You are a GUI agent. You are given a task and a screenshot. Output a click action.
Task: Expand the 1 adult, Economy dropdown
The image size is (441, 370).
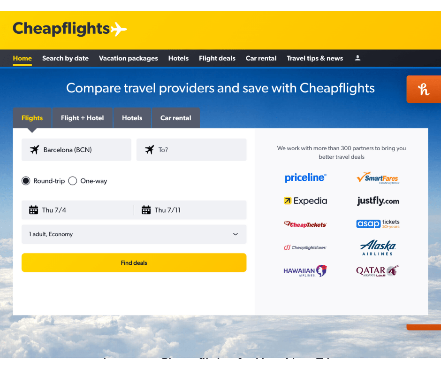[134, 234]
